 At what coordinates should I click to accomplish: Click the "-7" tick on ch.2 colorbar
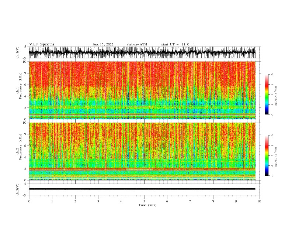tap(272, 175)
